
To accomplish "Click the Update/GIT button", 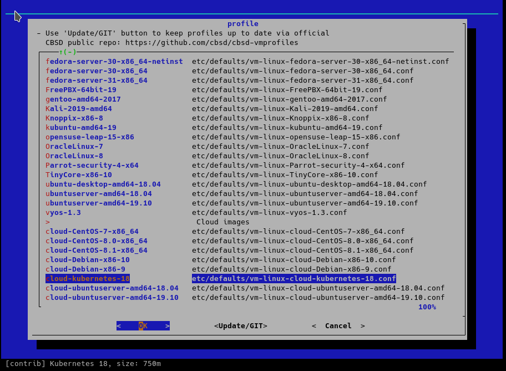I will tap(241, 326).
